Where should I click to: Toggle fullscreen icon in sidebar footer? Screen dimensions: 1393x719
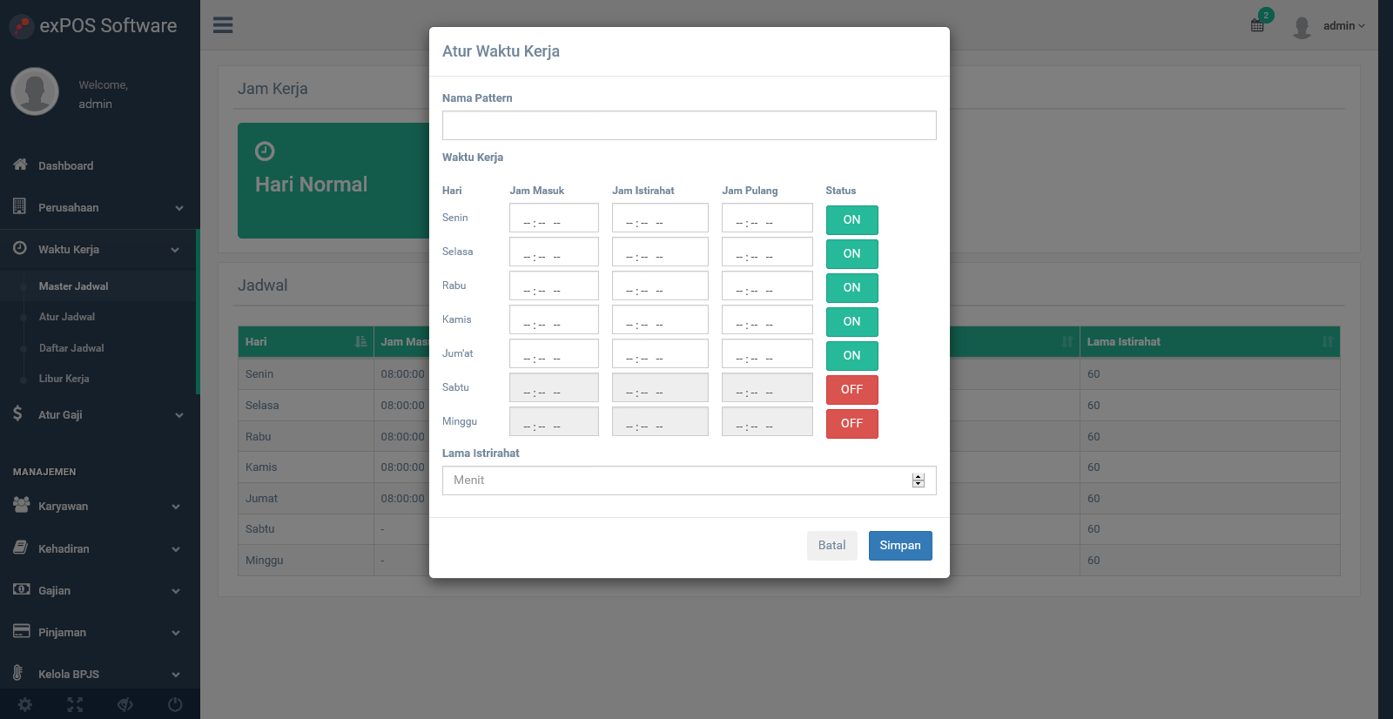click(75, 705)
